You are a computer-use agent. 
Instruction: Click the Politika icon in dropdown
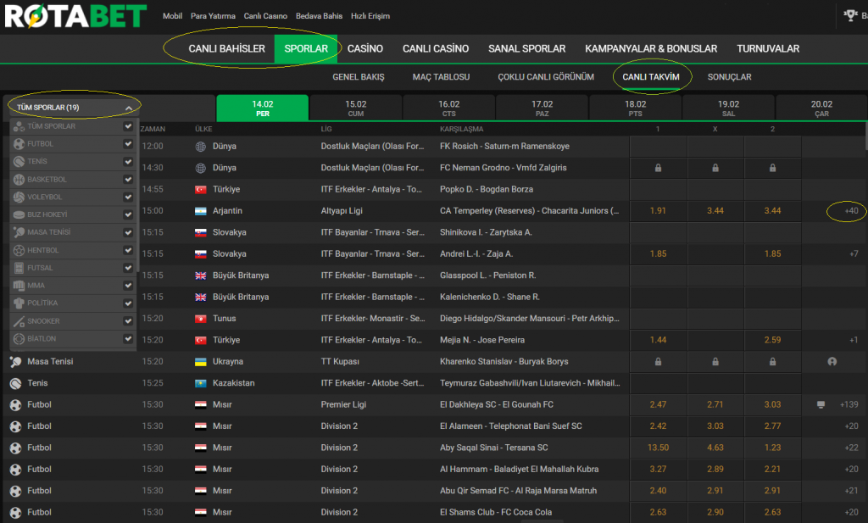tap(19, 303)
